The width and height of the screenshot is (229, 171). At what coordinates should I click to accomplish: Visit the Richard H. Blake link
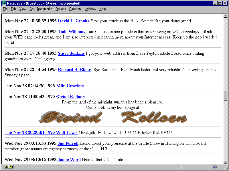pos(74,70)
